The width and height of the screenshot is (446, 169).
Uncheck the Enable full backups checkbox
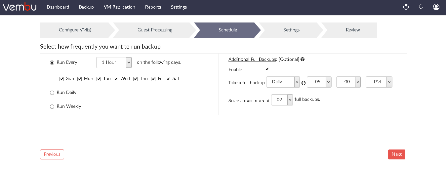tap(267, 69)
